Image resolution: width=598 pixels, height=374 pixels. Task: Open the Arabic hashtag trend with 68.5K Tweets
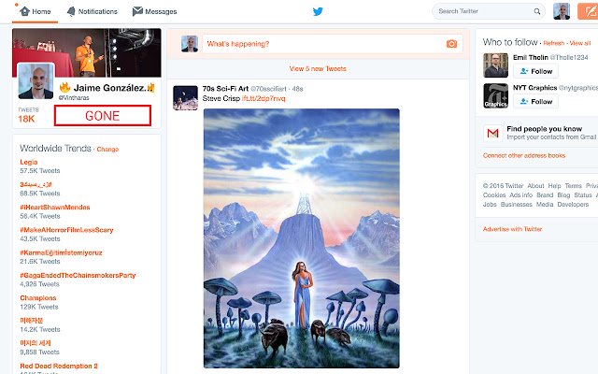[36, 185]
